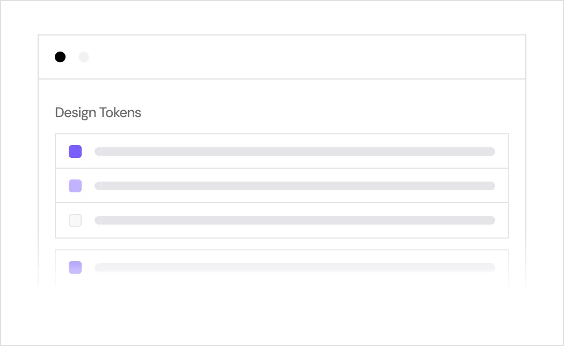This screenshot has height=346, width=564.
Task: Click the black circle in window header
Action: click(60, 57)
